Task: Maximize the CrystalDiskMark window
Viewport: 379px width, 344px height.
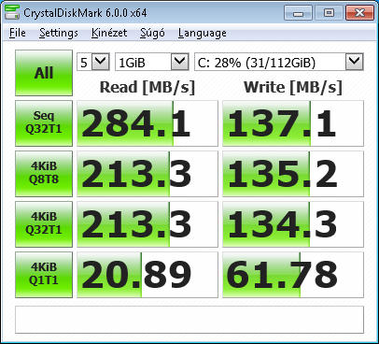Action: coord(329,13)
